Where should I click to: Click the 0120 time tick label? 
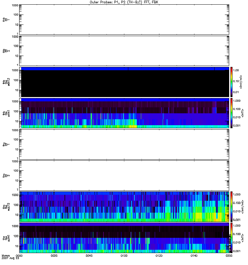click(x=159, y=256)
